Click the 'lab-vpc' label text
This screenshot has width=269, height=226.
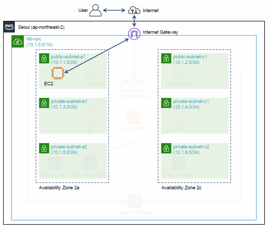(x=34, y=39)
